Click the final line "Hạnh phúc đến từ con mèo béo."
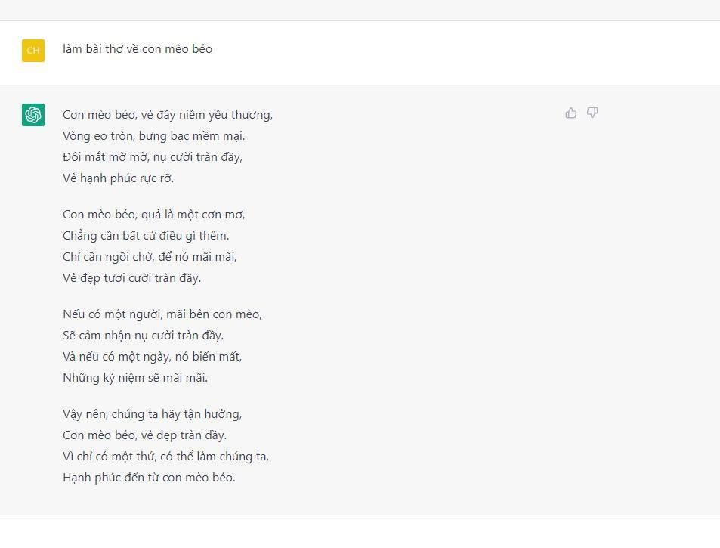Image resolution: width=720 pixels, height=548 pixels. (149, 478)
